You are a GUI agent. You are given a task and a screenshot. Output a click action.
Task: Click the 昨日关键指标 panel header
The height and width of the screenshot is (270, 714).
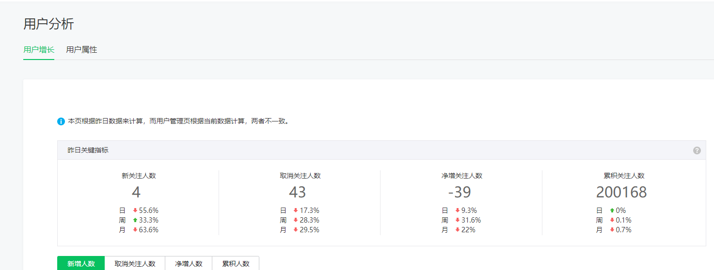point(88,150)
